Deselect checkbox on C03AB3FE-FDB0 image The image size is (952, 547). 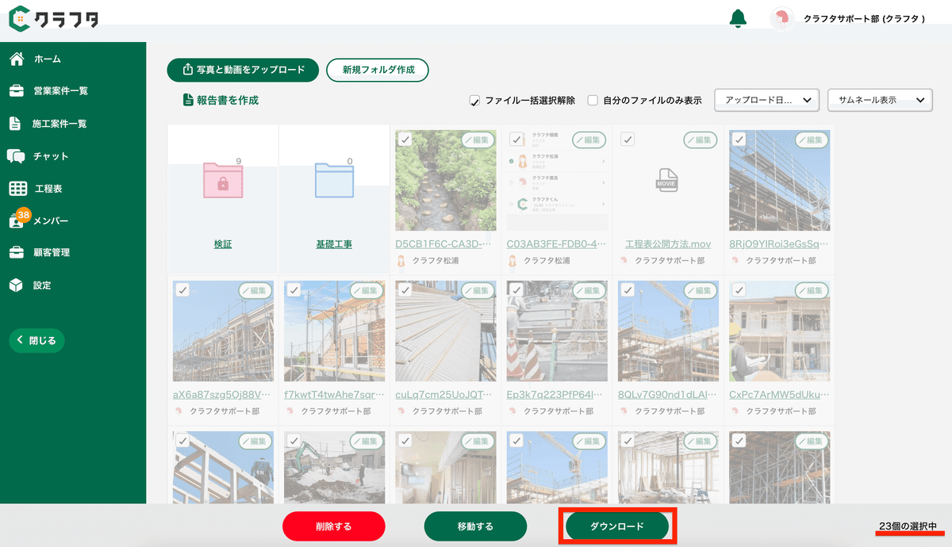(x=516, y=140)
